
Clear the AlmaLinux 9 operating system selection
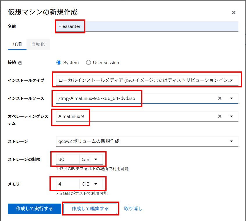pos(220,116)
